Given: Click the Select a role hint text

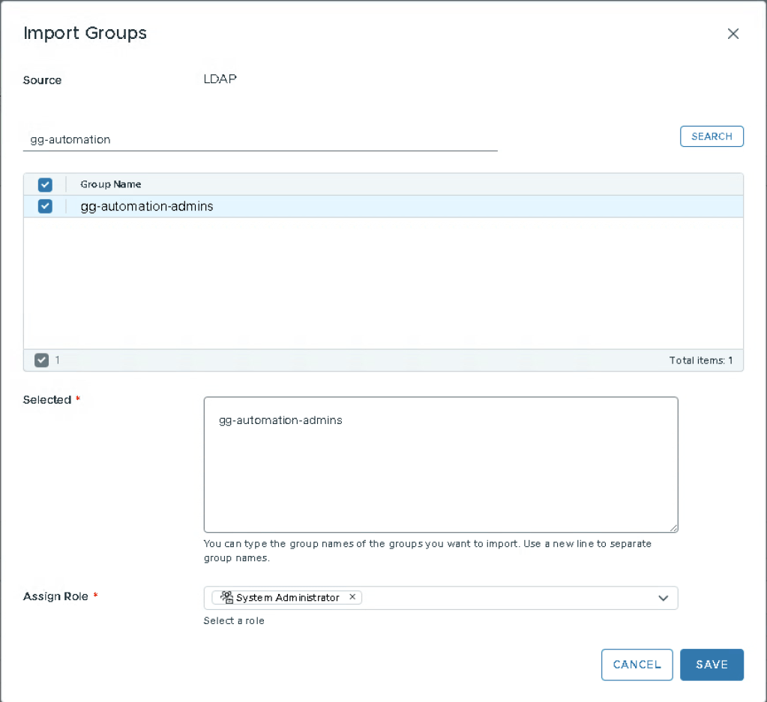Looking at the screenshot, I should [234, 620].
